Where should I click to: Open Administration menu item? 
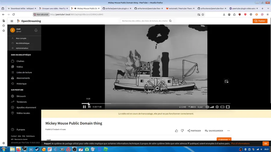point(22,48)
